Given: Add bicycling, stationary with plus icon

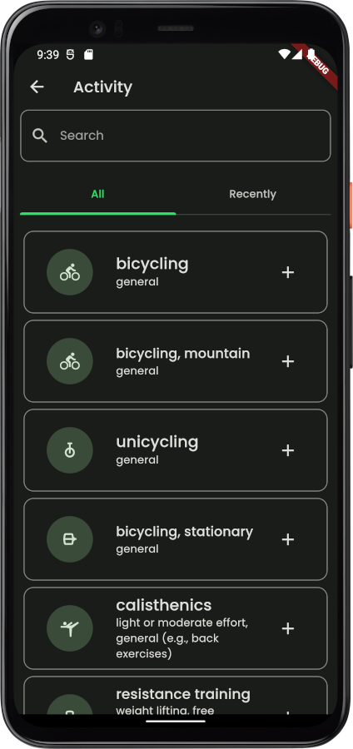Looking at the screenshot, I should pyautogui.click(x=287, y=539).
